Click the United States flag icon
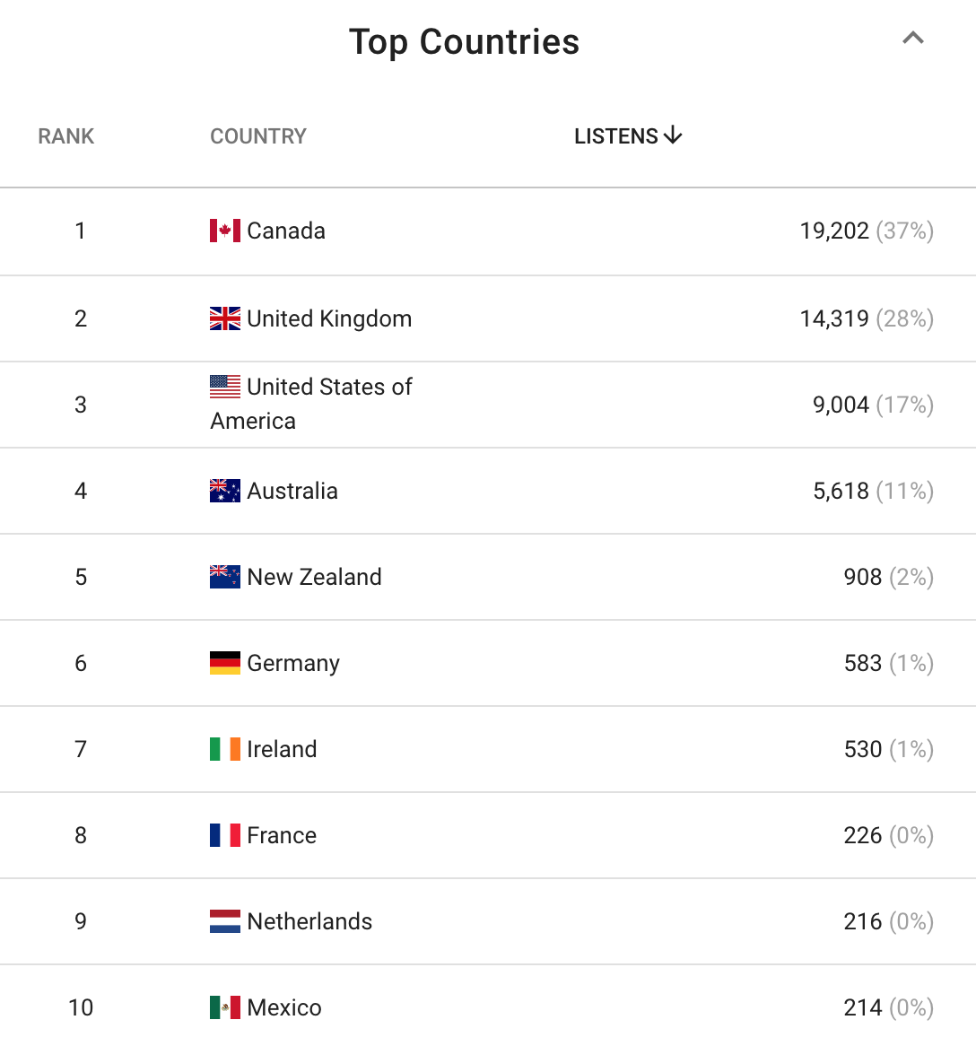976x1046 pixels. pyautogui.click(x=225, y=387)
